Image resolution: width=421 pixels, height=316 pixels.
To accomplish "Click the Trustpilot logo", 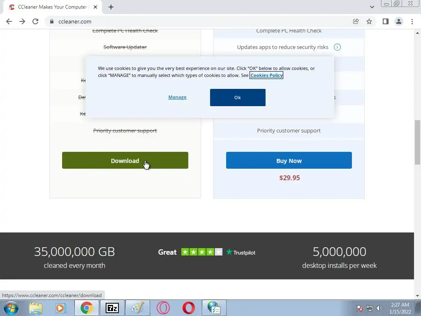I will click(x=241, y=252).
